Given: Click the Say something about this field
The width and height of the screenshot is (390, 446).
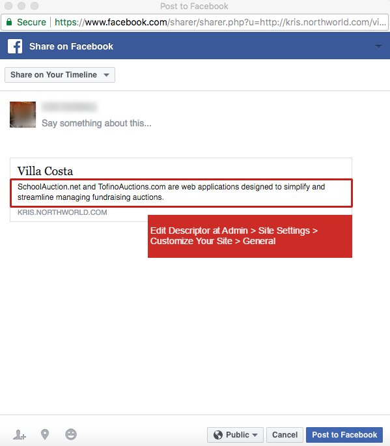Looking at the screenshot, I should click(x=96, y=123).
